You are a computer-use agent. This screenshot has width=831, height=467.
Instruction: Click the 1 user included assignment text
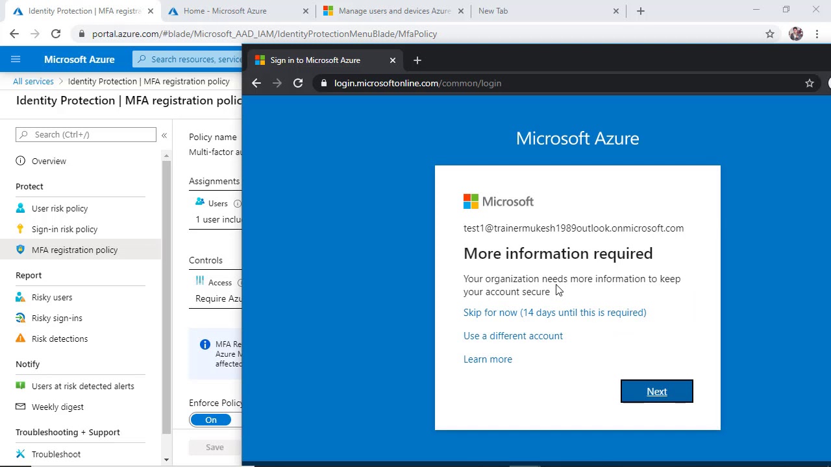(x=219, y=219)
